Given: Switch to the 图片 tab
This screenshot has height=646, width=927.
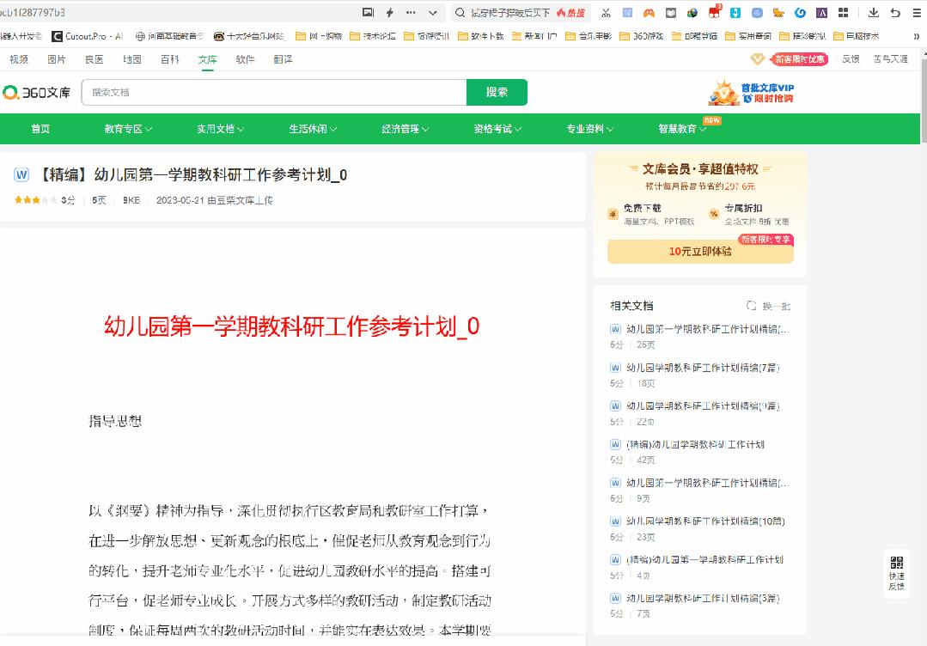Looking at the screenshot, I should (x=58, y=59).
